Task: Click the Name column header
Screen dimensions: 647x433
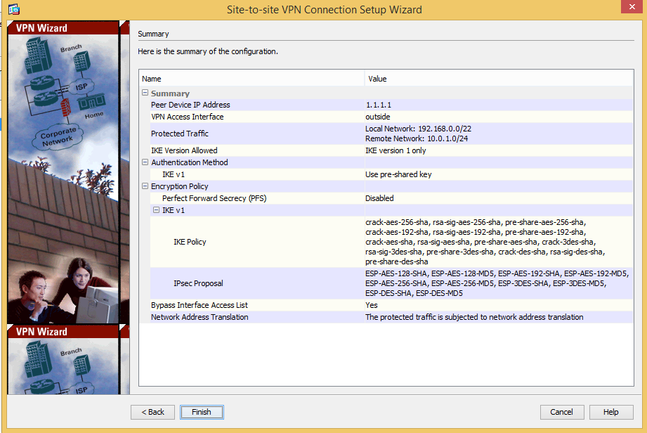Action: [251, 79]
